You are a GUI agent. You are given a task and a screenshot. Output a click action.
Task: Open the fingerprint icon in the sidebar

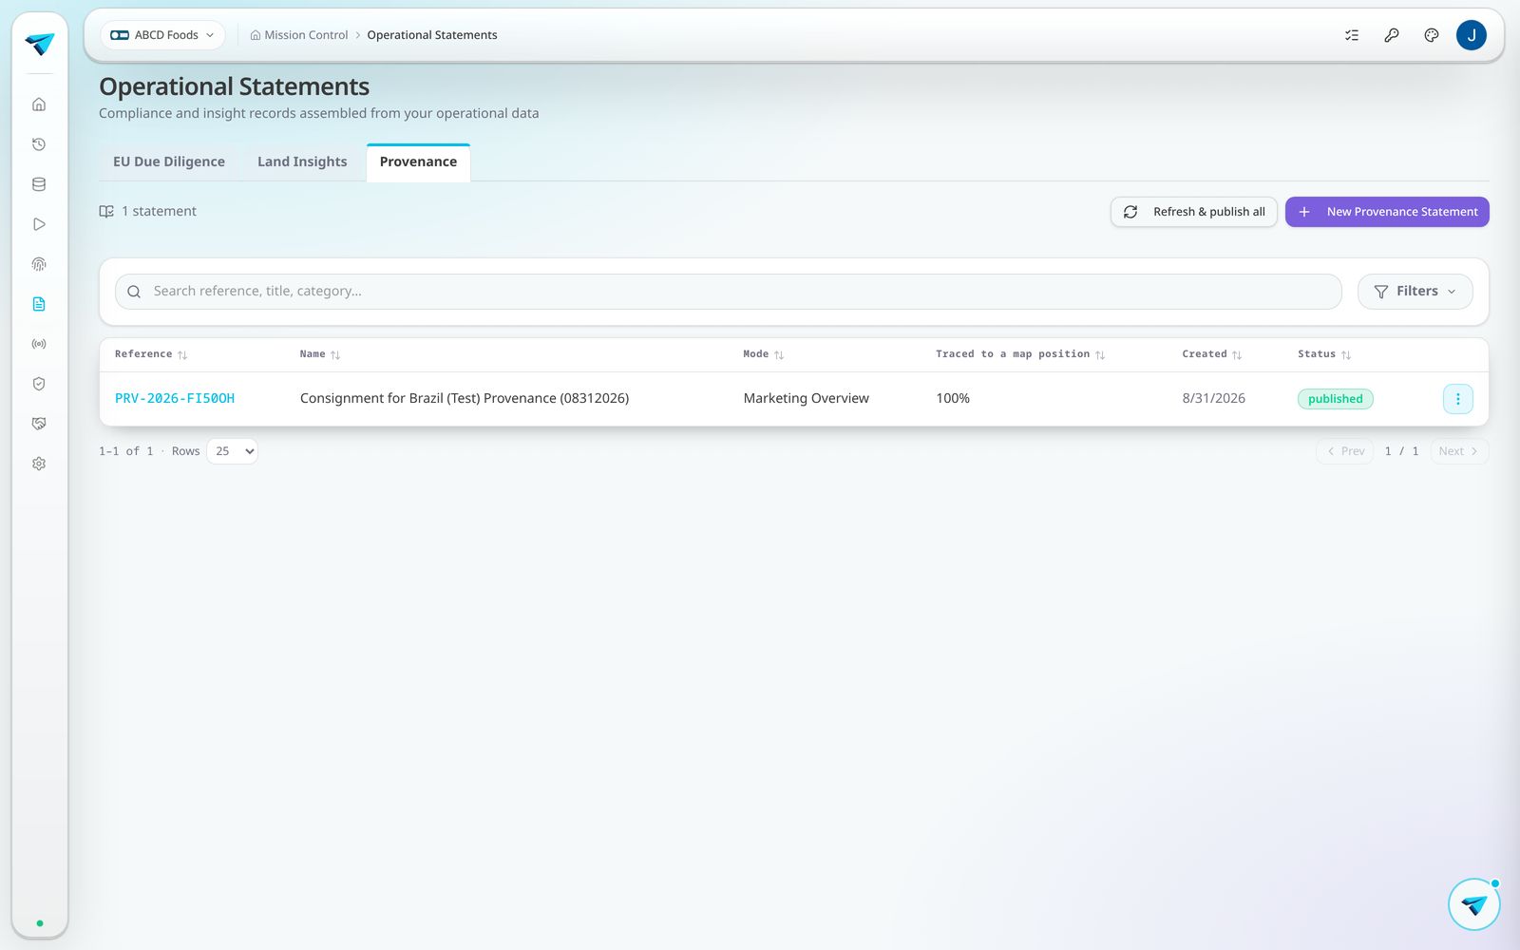pos(39,264)
